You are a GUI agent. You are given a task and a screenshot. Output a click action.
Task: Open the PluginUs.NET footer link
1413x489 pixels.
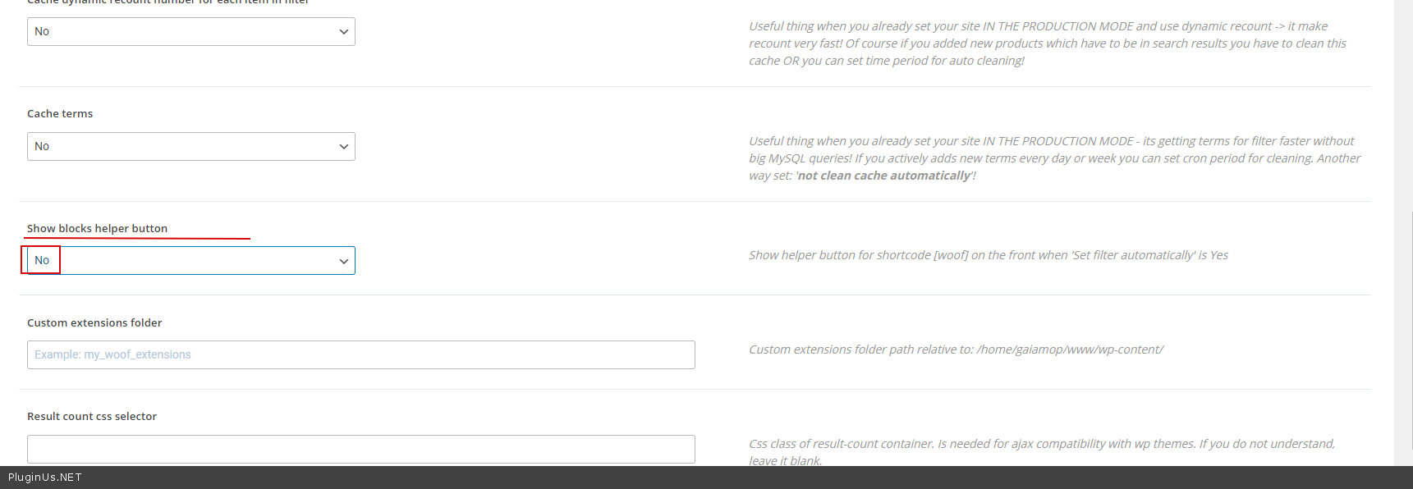tap(45, 478)
